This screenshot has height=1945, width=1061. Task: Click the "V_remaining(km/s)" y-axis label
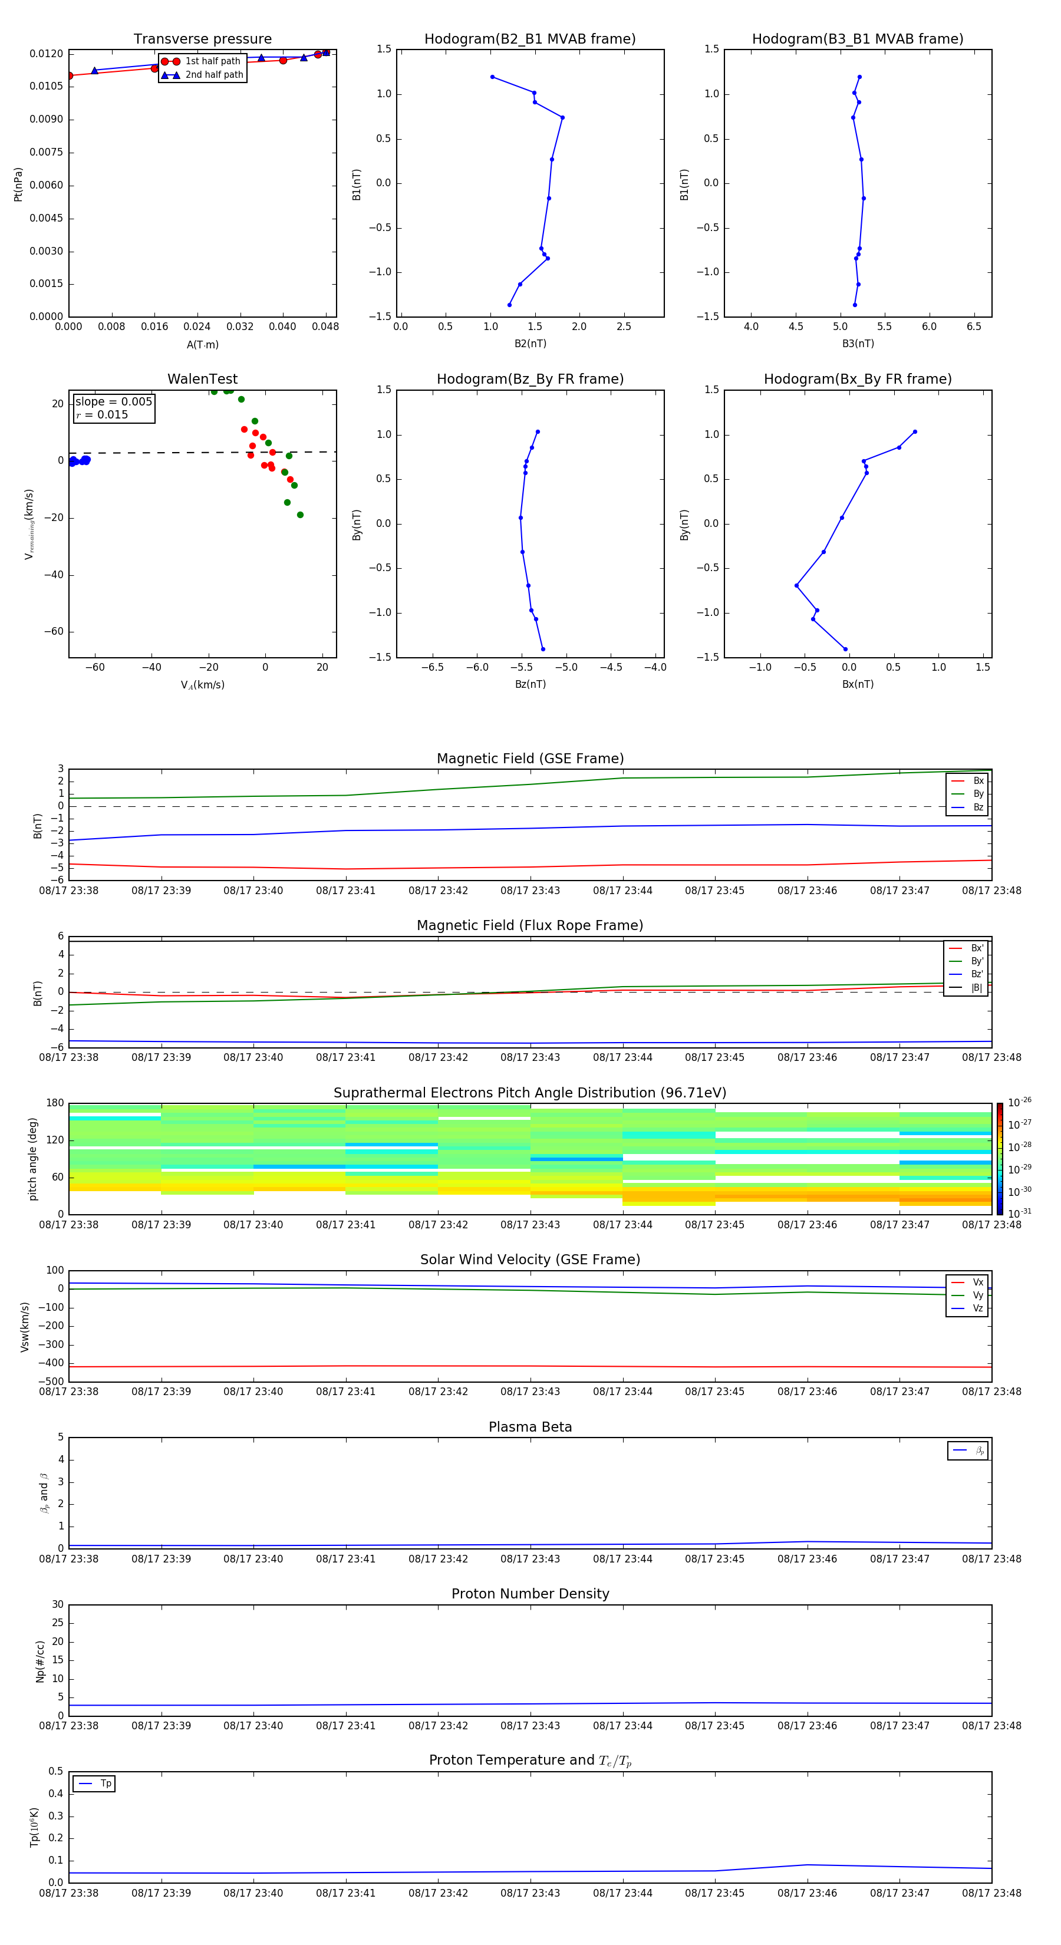tap(29, 524)
